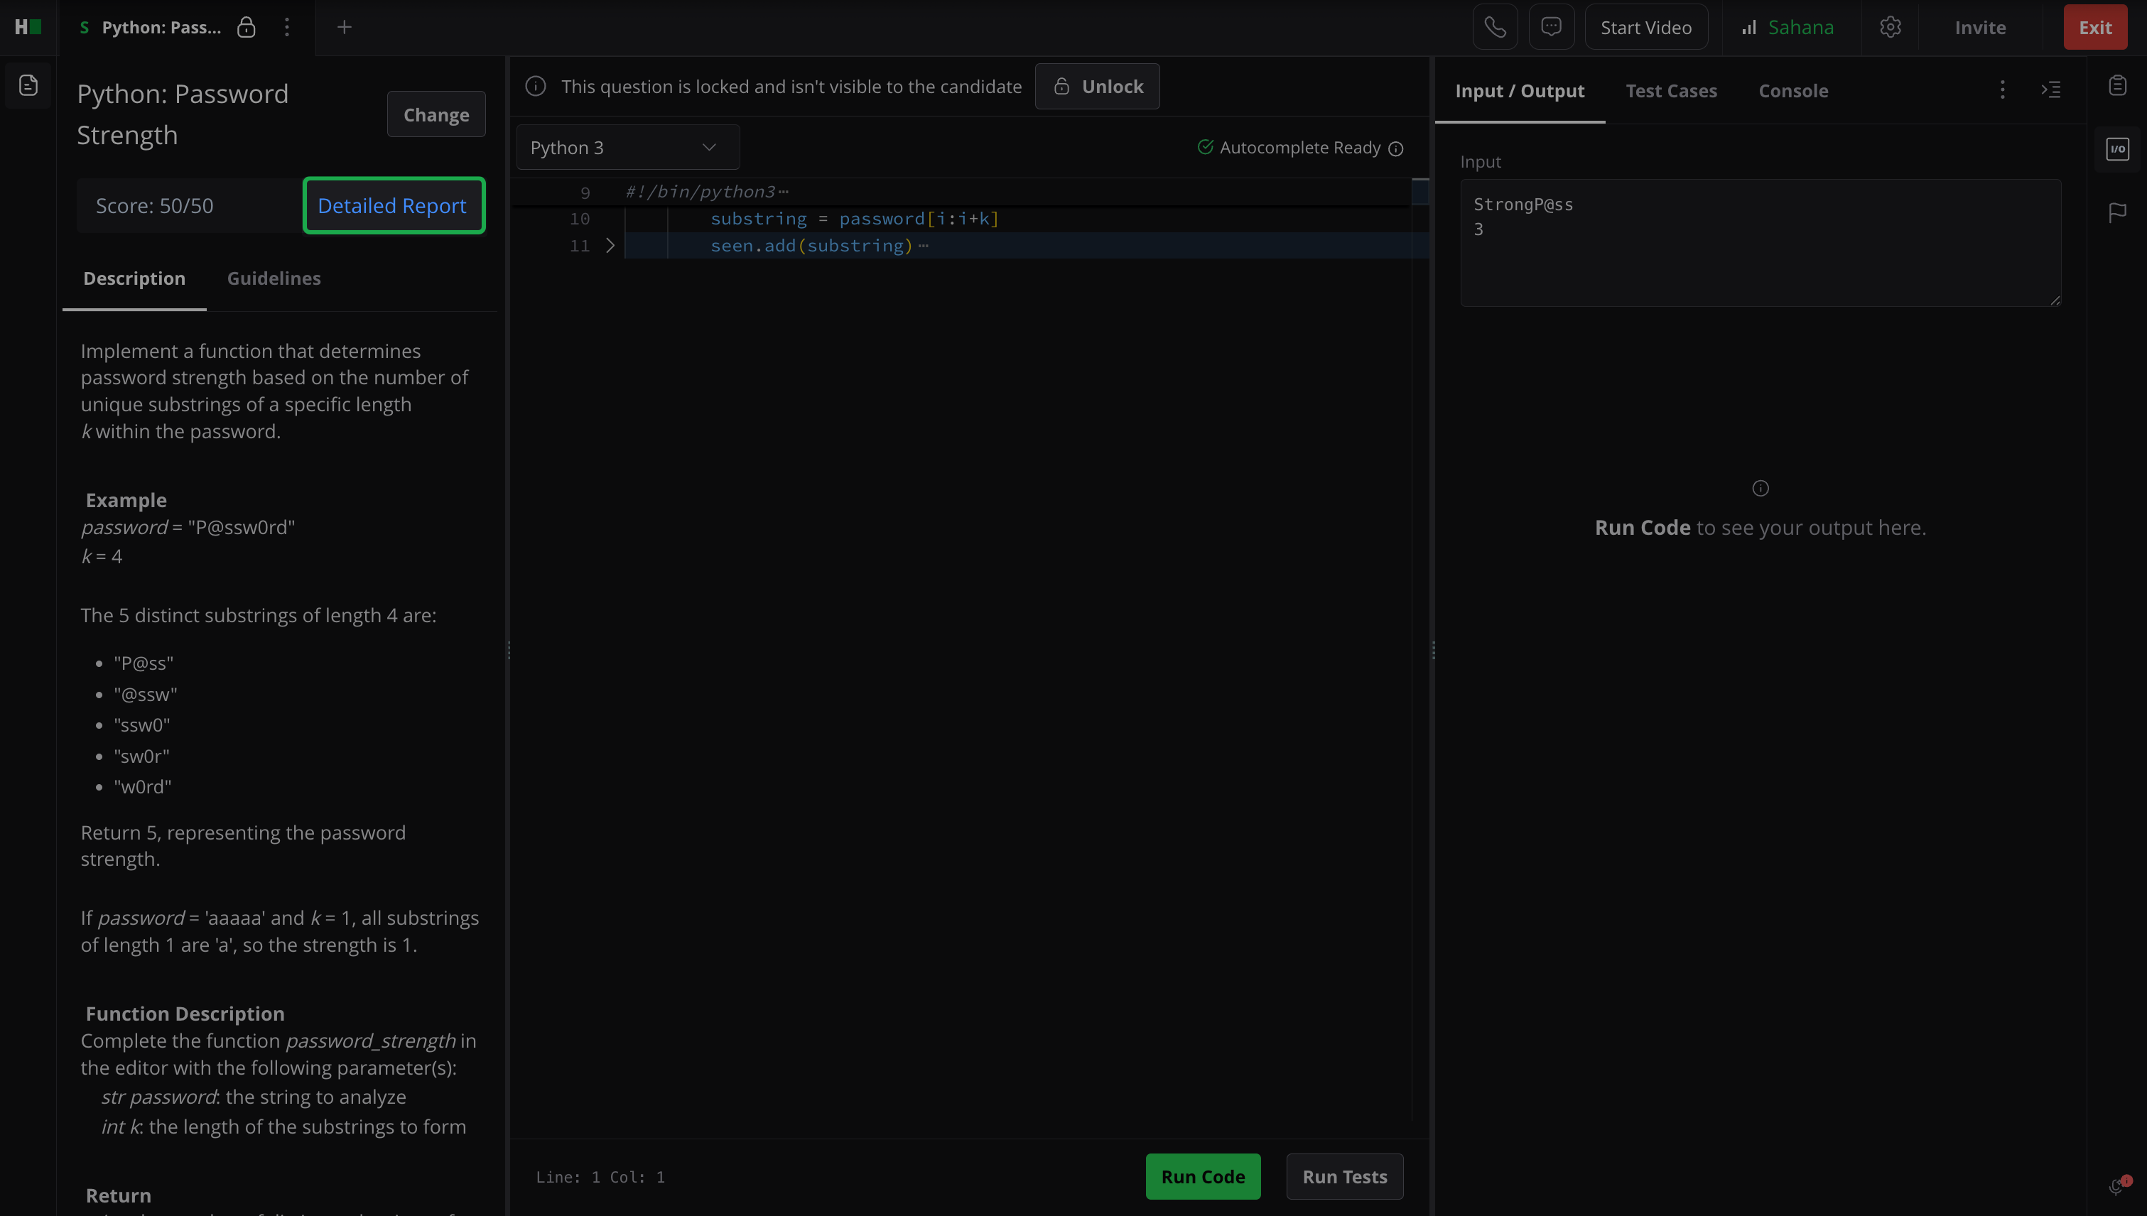Switch to the Test Cases tab
The image size is (2147, 1216).
click(1671, 91)
